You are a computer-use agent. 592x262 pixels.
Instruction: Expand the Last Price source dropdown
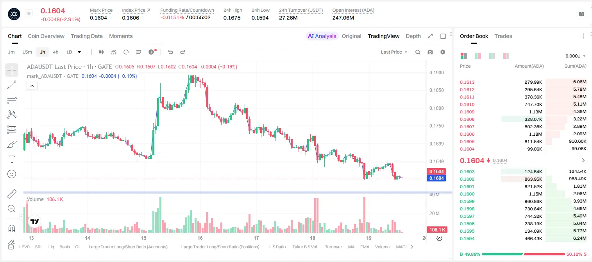[394, 52]
